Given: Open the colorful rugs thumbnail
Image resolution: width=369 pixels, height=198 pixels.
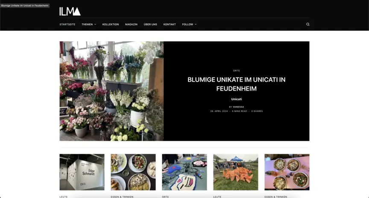Looking at the screenshot, I should tap(184, 172).
